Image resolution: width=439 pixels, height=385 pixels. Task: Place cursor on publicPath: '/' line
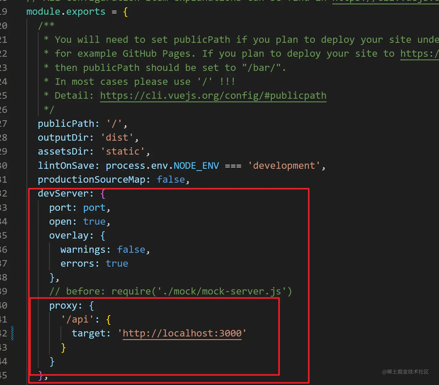82,124
